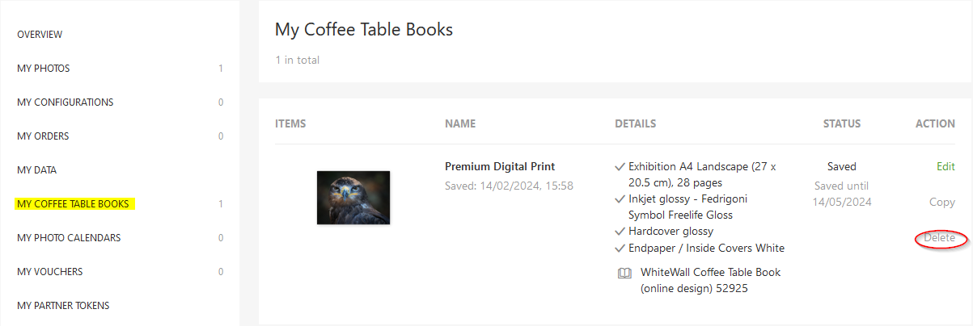Click the green Edit action link

tap(946, 167)
